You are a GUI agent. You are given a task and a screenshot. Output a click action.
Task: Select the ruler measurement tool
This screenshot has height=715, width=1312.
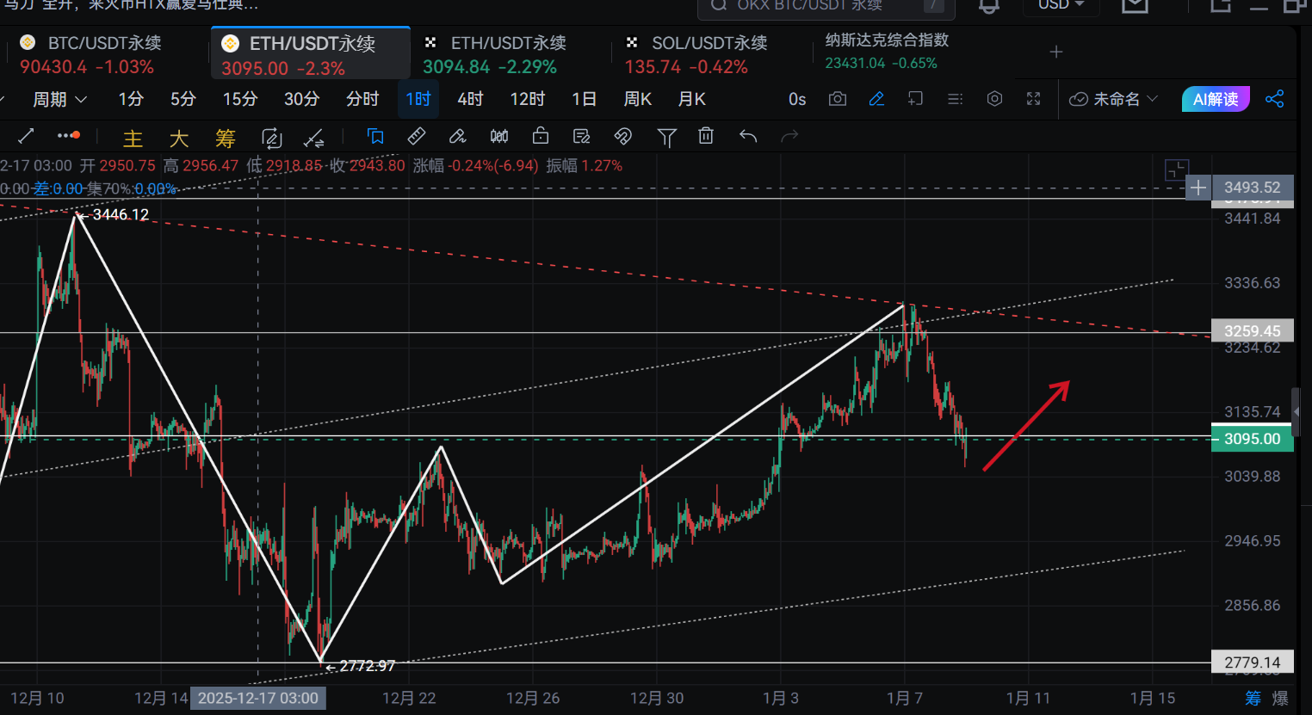coord(417,137)
